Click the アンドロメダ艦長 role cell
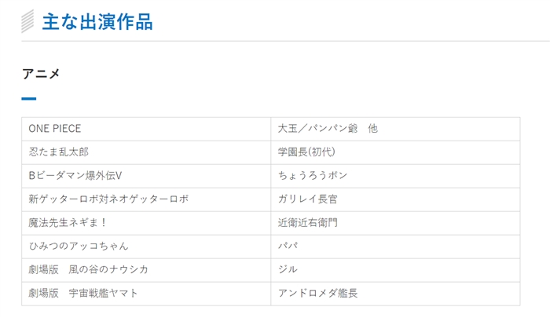 318,293
